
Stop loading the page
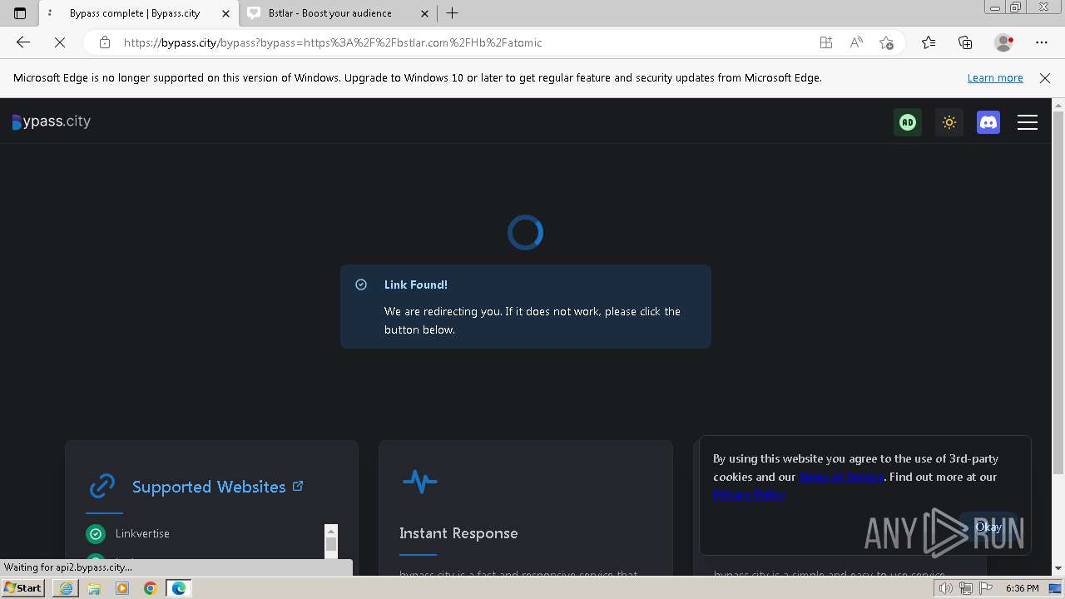(60, 42)
